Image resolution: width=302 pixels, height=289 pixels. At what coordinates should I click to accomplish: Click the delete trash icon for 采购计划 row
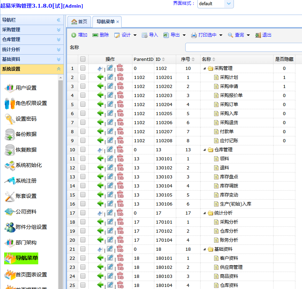point(120,77)
